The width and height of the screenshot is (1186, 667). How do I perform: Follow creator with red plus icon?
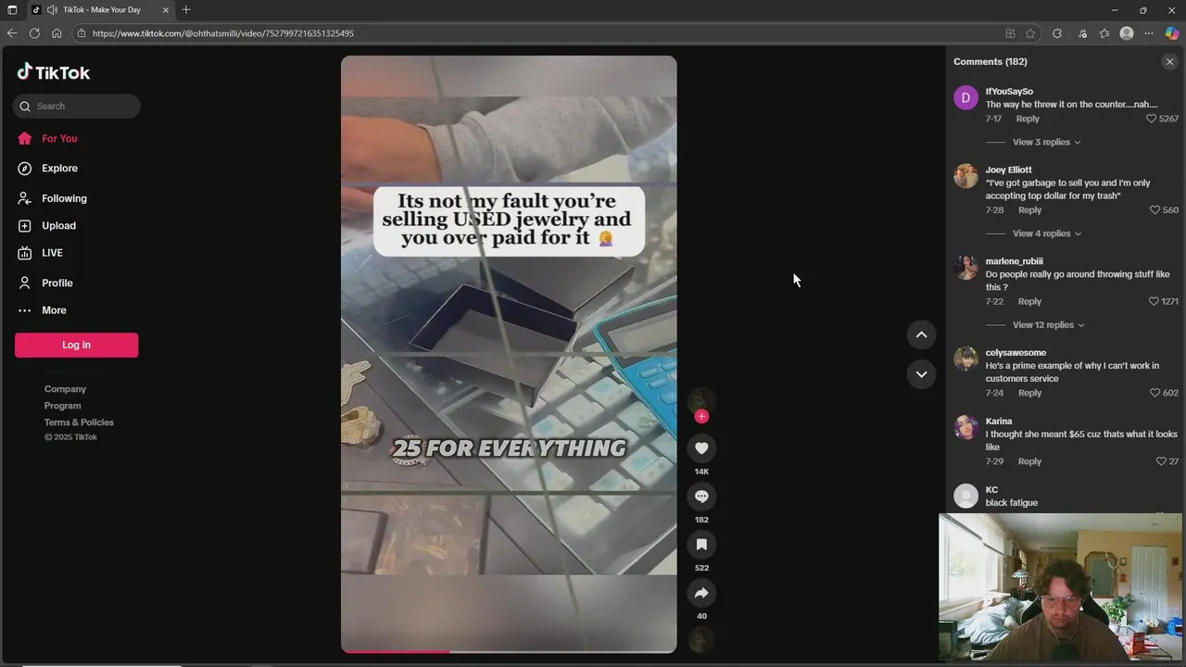click(x=701, y=417)
